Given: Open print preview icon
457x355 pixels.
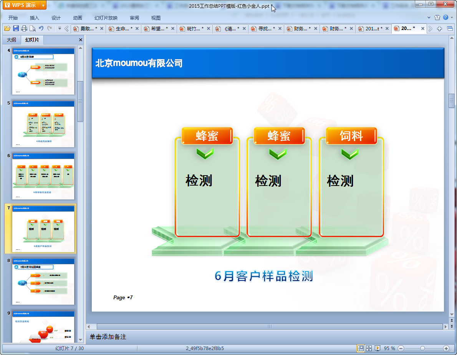Looking at the screenshot, I should click(33, 28).
